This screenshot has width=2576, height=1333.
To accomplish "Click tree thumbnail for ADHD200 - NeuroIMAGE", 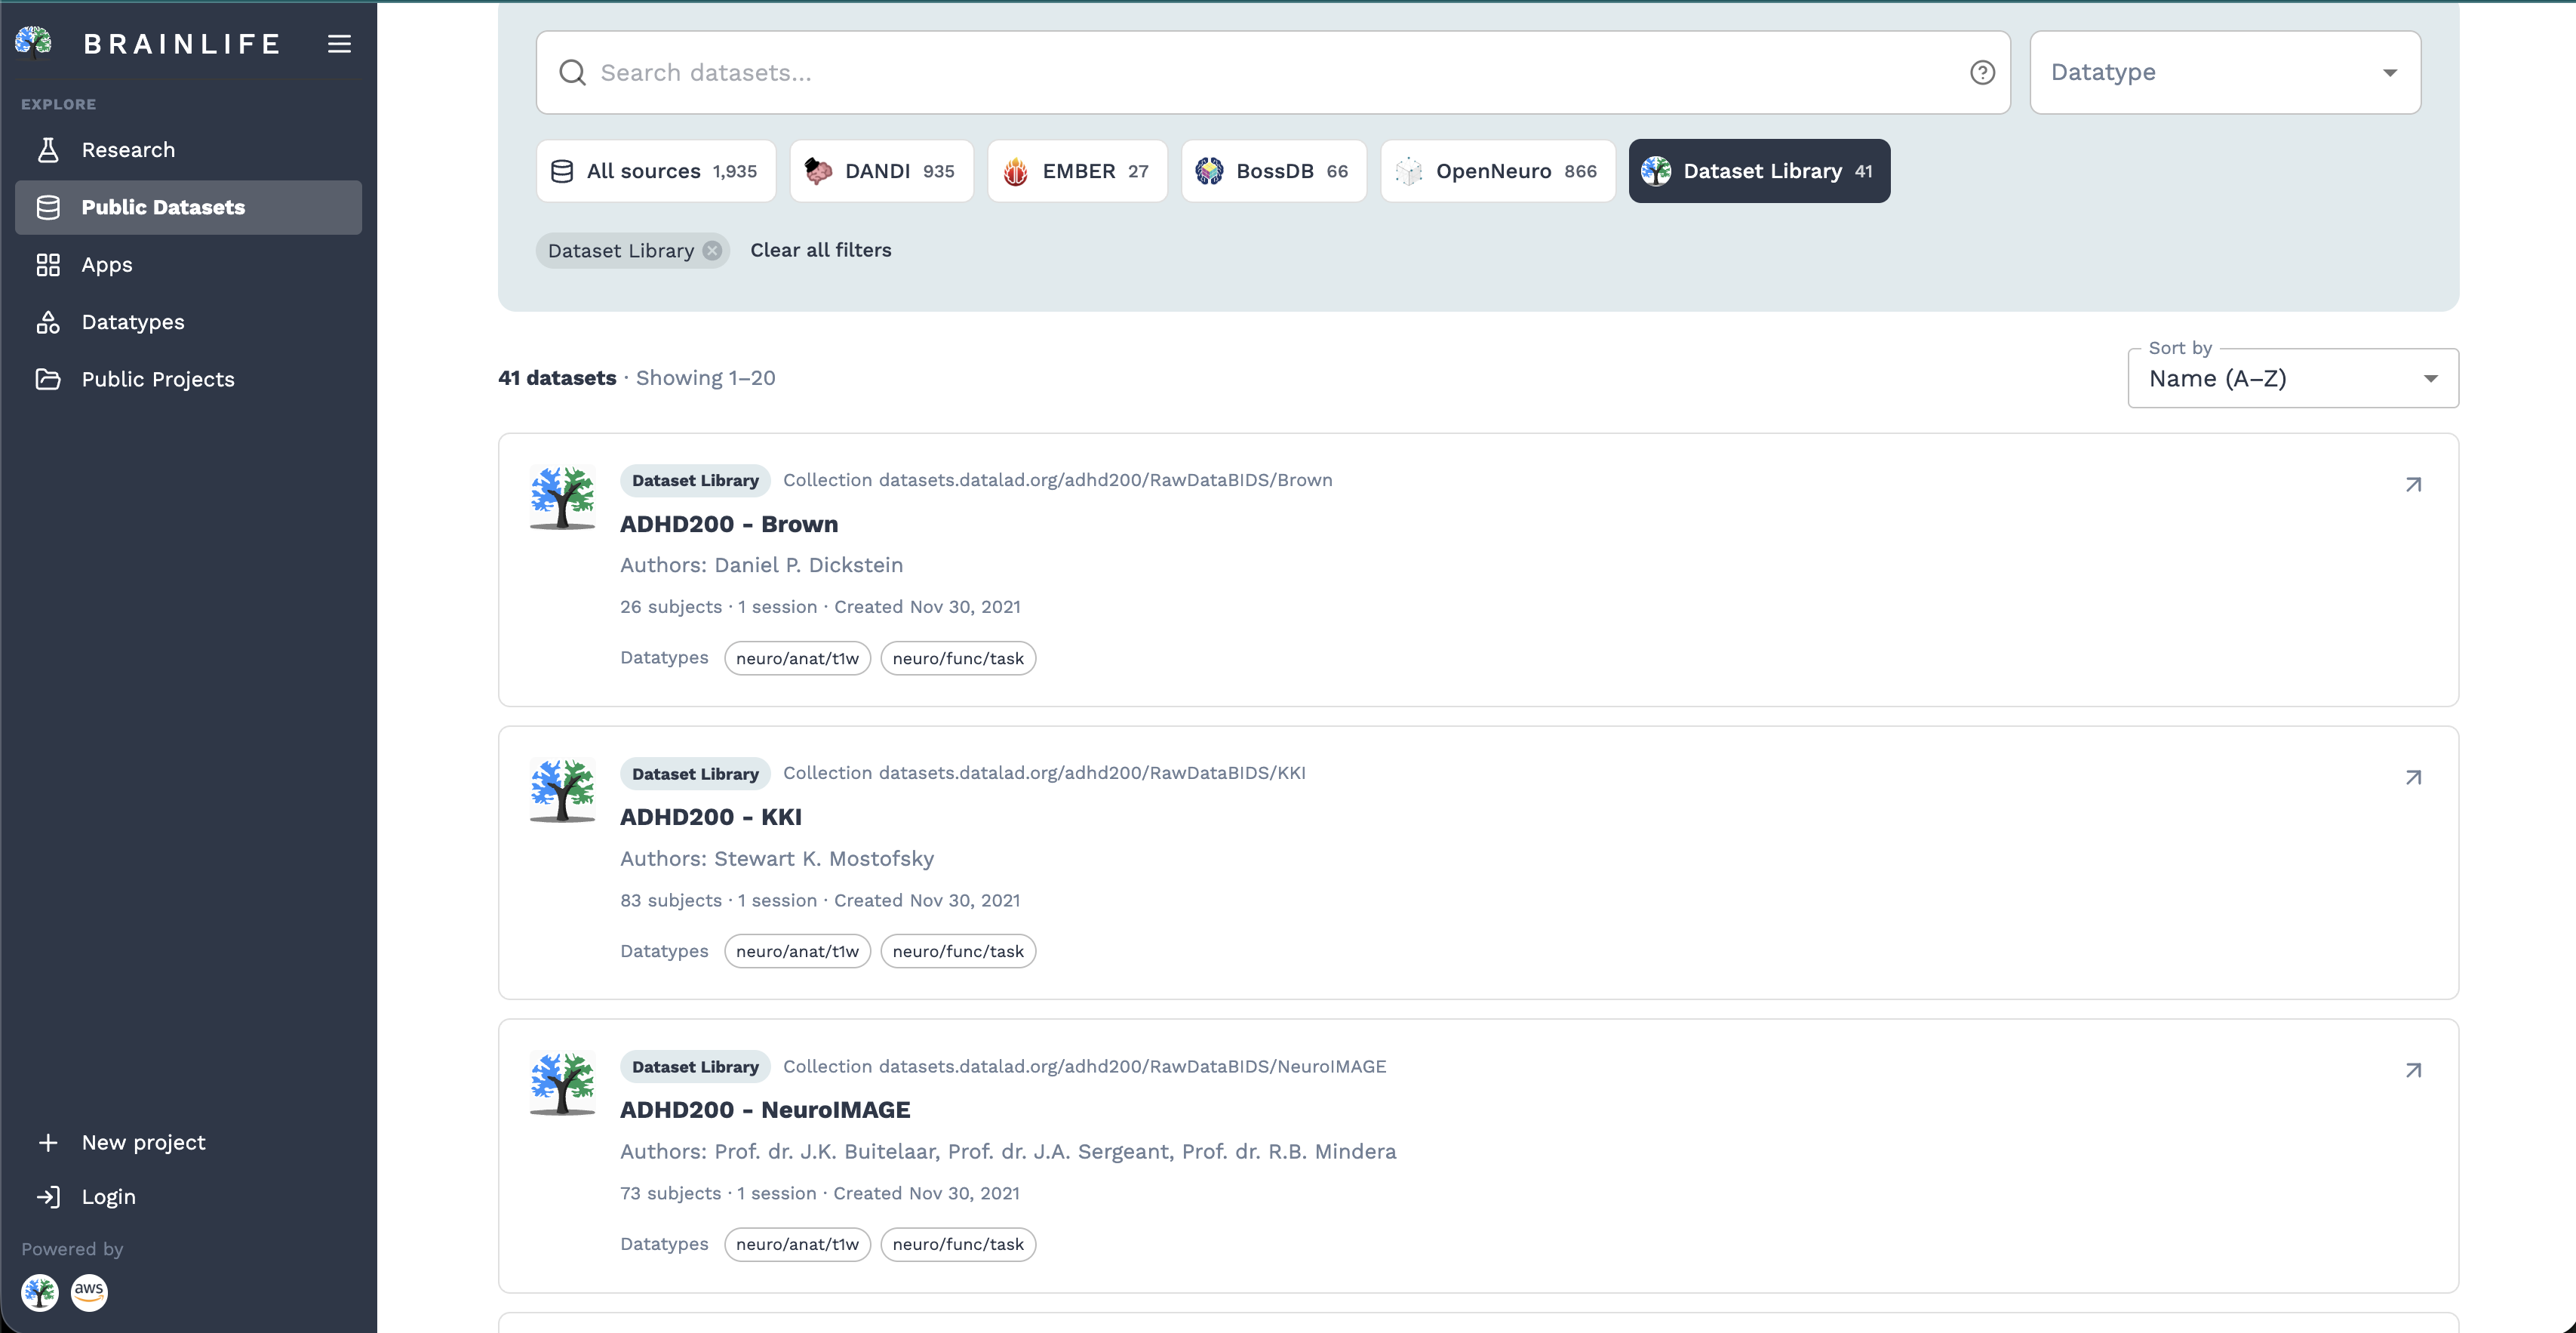I will pos(562,1083).
